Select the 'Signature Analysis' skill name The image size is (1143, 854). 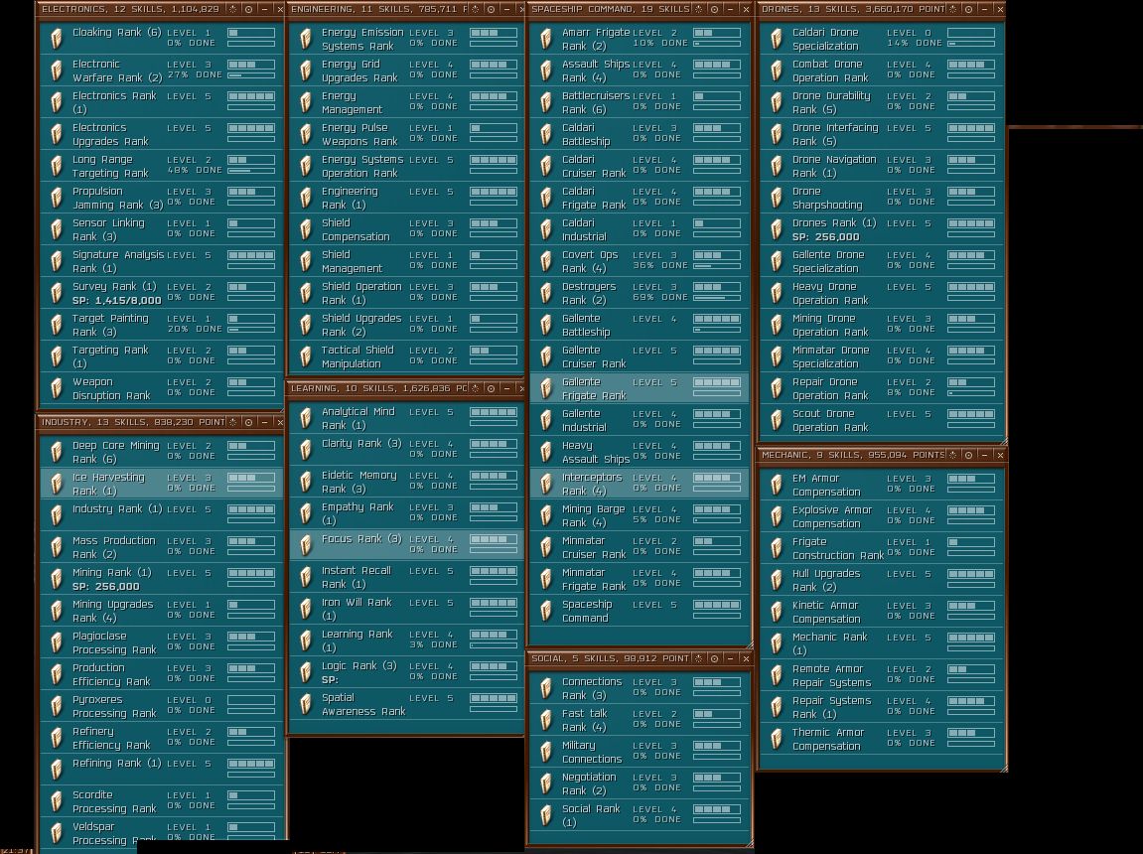point(118,255)
